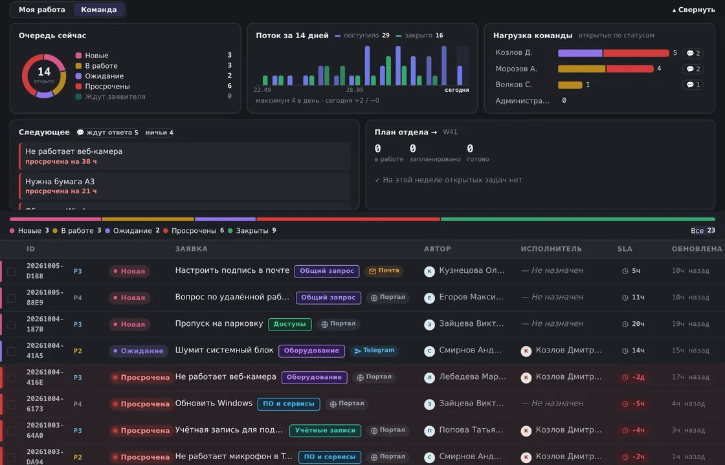Screen dimensions: 725x465
Task: Open the Не работает веб-камера next-up card
Action: click(185, 156)
